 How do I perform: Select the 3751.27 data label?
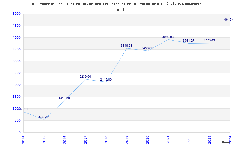coord(188,41)
